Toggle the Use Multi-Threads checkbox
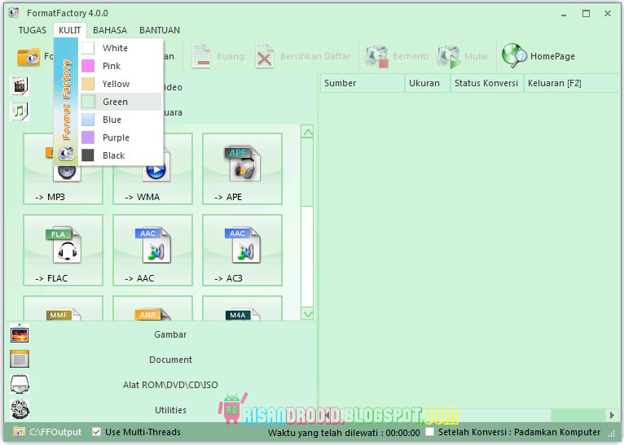 pyautogui.click(x=96, y=432)
